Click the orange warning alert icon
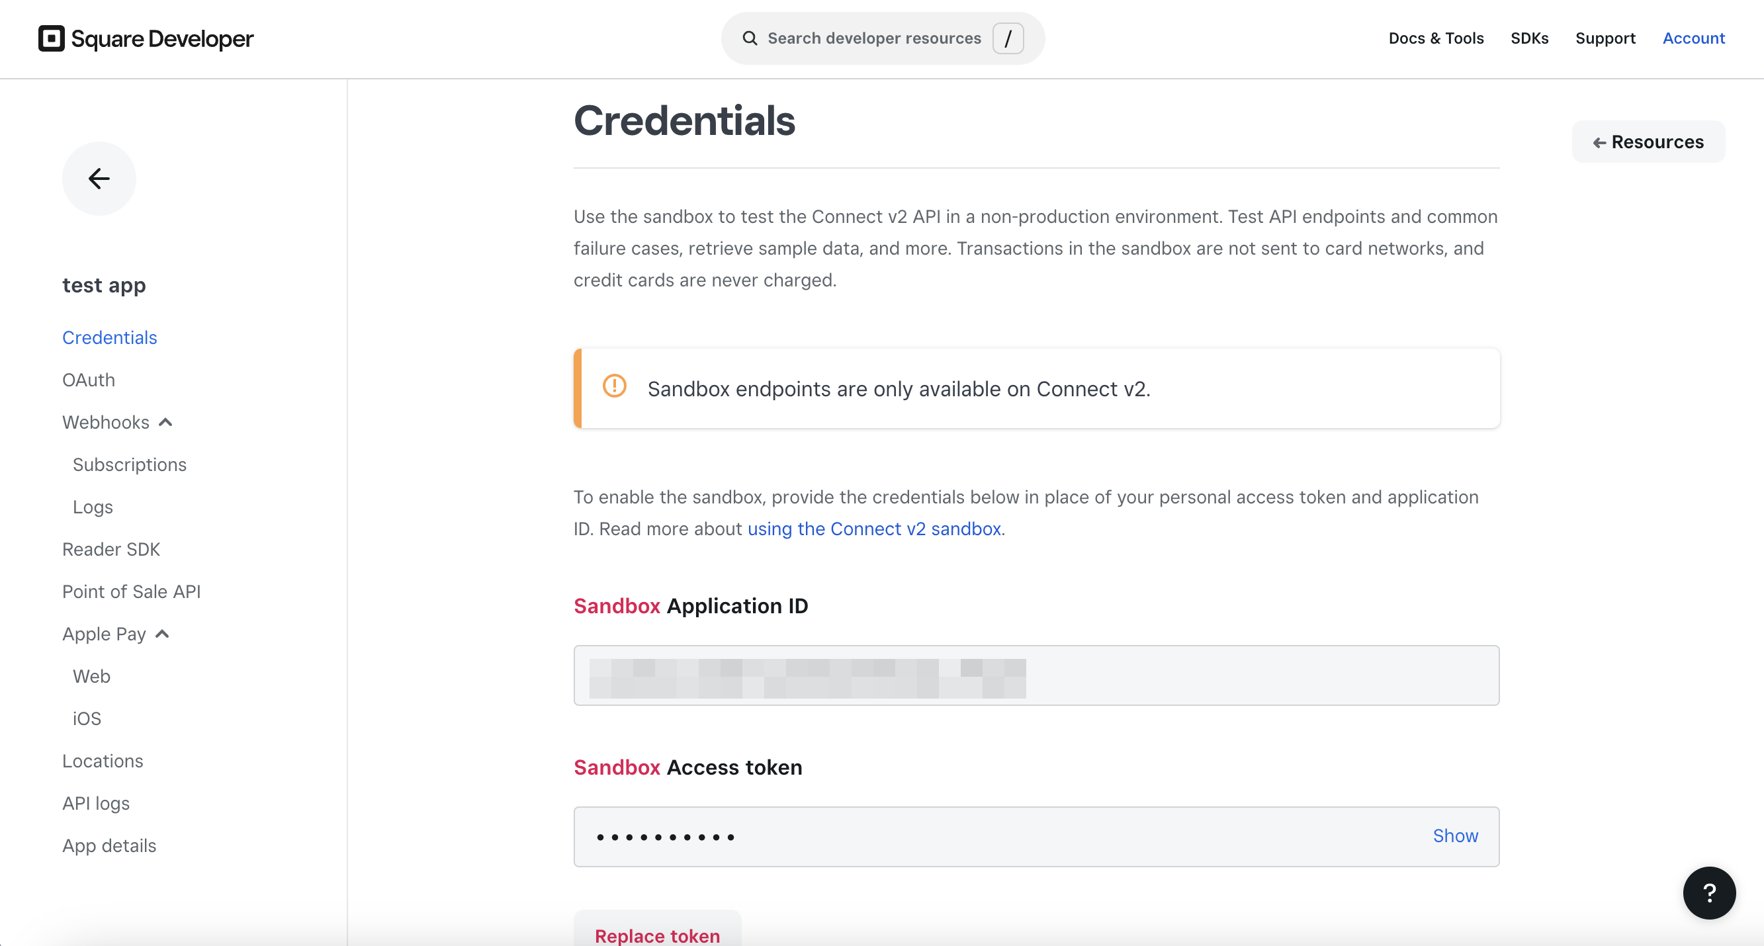Viewport: 1764px width, 946px height. tap(614, 386)
